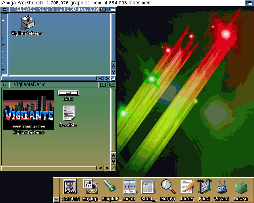Launch Eaglep... from the dock
This screenshot has height=203, width=254.
click(x=91, y=187)
